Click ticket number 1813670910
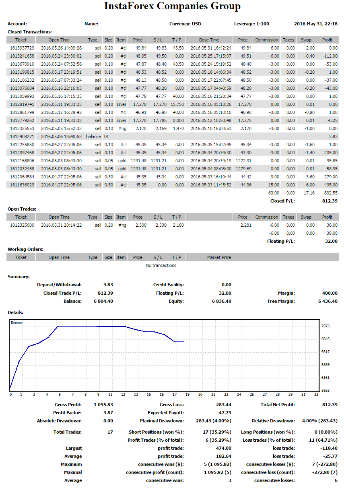Screen dimensions: 344x488 [x=22, y=64]
